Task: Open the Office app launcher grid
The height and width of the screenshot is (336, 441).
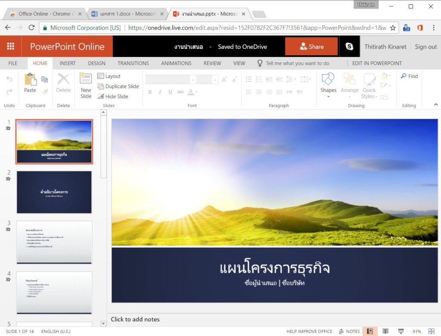Action: coord(11,47)
